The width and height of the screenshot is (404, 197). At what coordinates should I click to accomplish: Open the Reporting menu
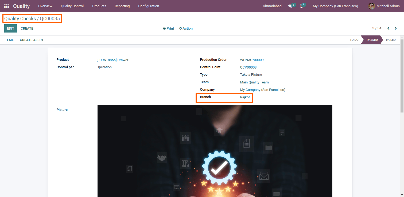122,6
